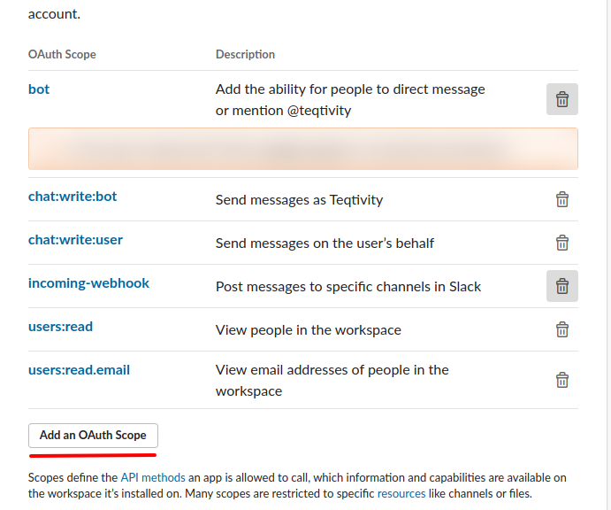Follow the API methods link
Image resolution: width=611 pixels, height=510 pixels.
click(151, 477)
